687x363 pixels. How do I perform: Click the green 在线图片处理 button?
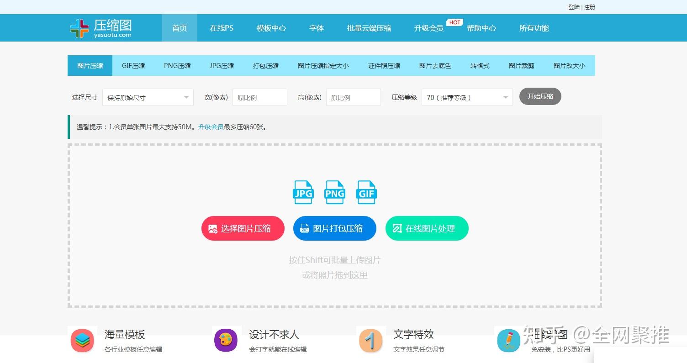pos(427,228)
